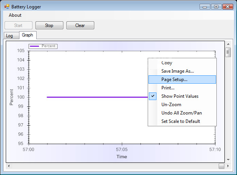237x175 pixels.
Task: Maximize the Battery Logger window
Action: click(x=216, y=7)
